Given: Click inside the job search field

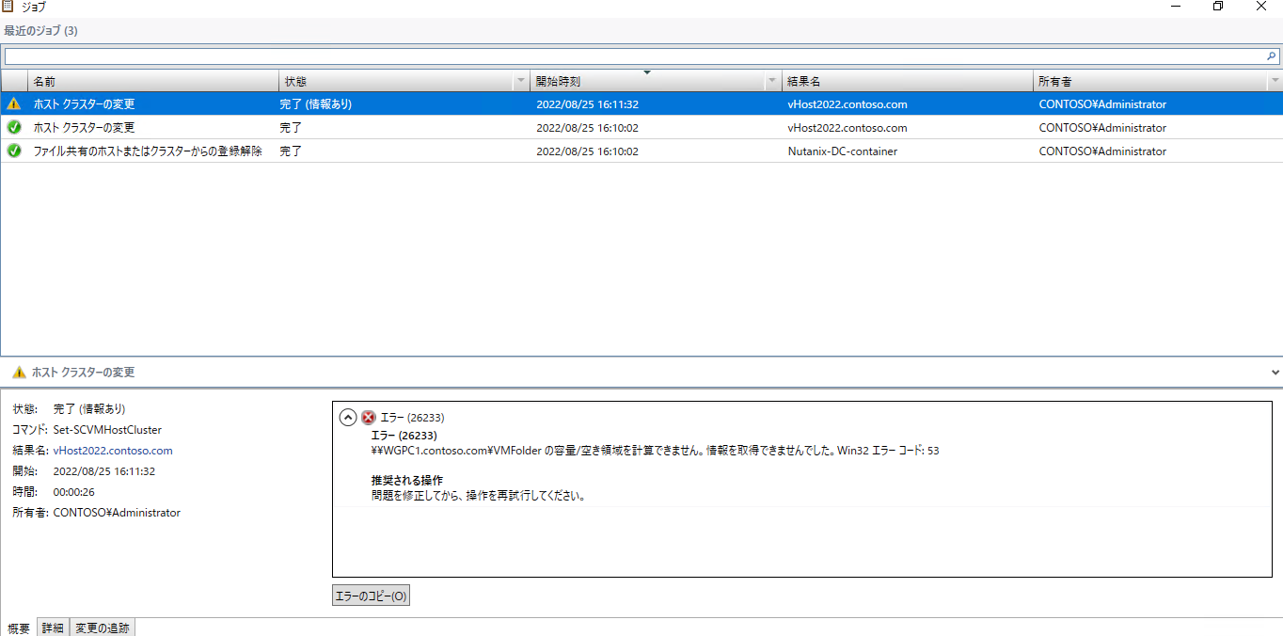Looking at the screenshot, I should coord(630,56).
